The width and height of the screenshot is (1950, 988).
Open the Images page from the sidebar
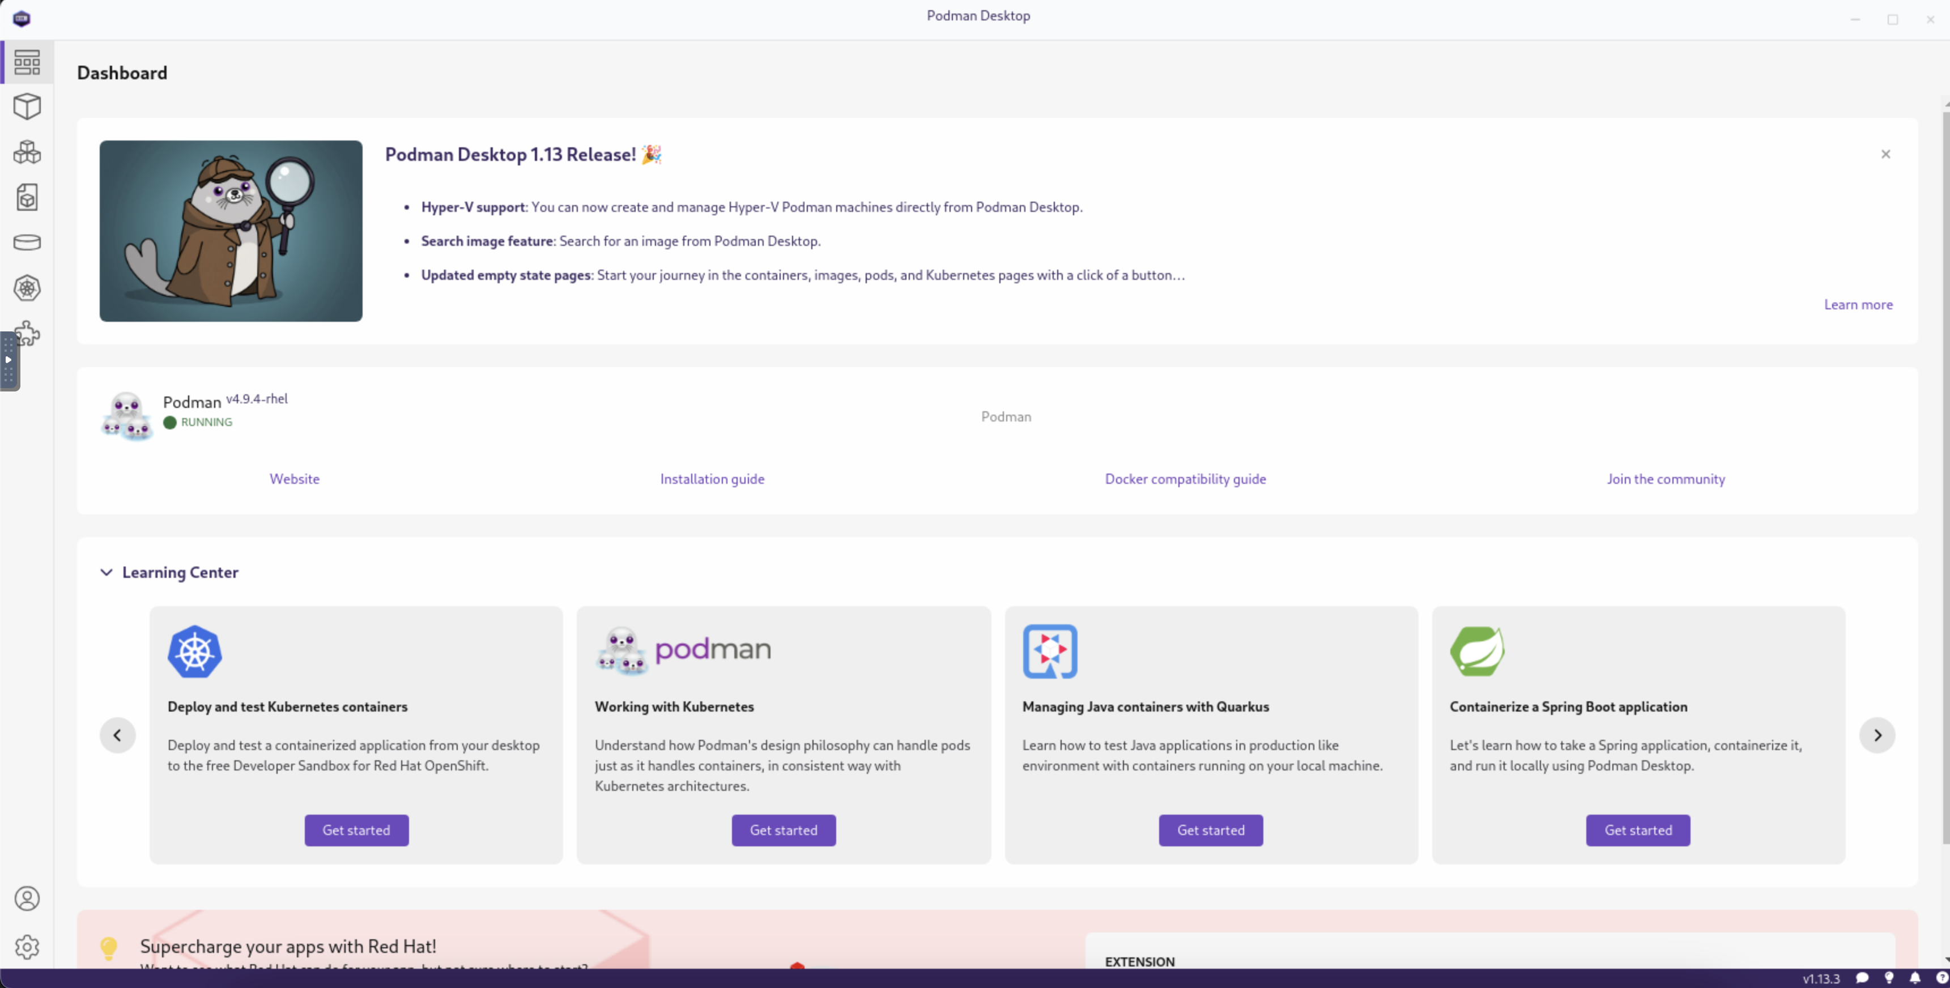27,198
